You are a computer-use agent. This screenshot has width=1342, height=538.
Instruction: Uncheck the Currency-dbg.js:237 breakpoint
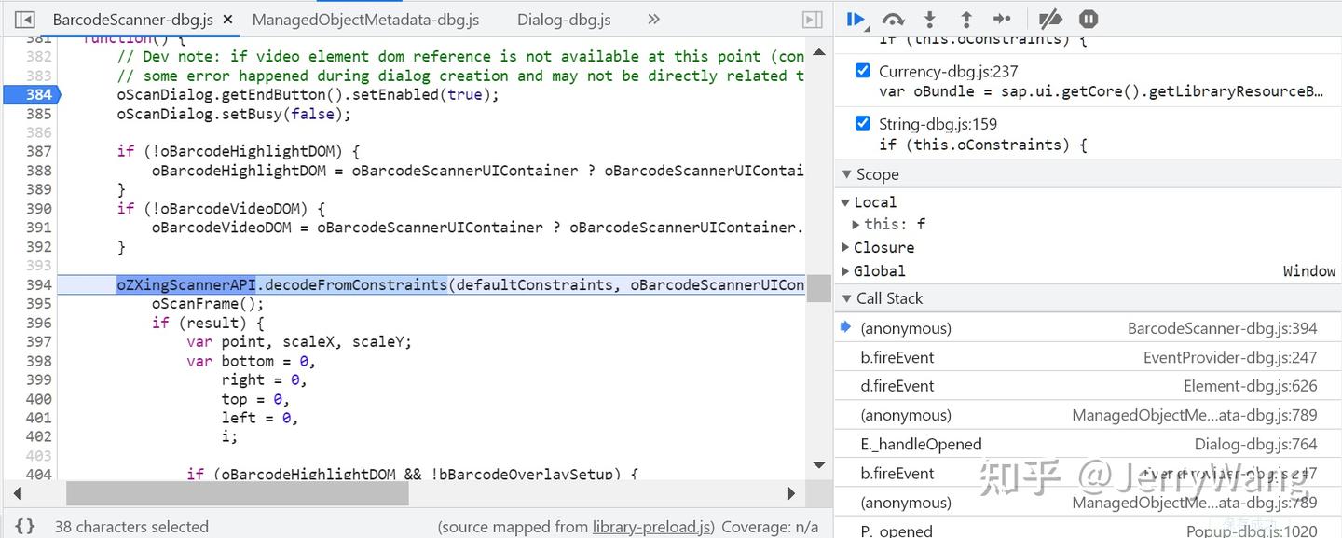tap(862, 70)
